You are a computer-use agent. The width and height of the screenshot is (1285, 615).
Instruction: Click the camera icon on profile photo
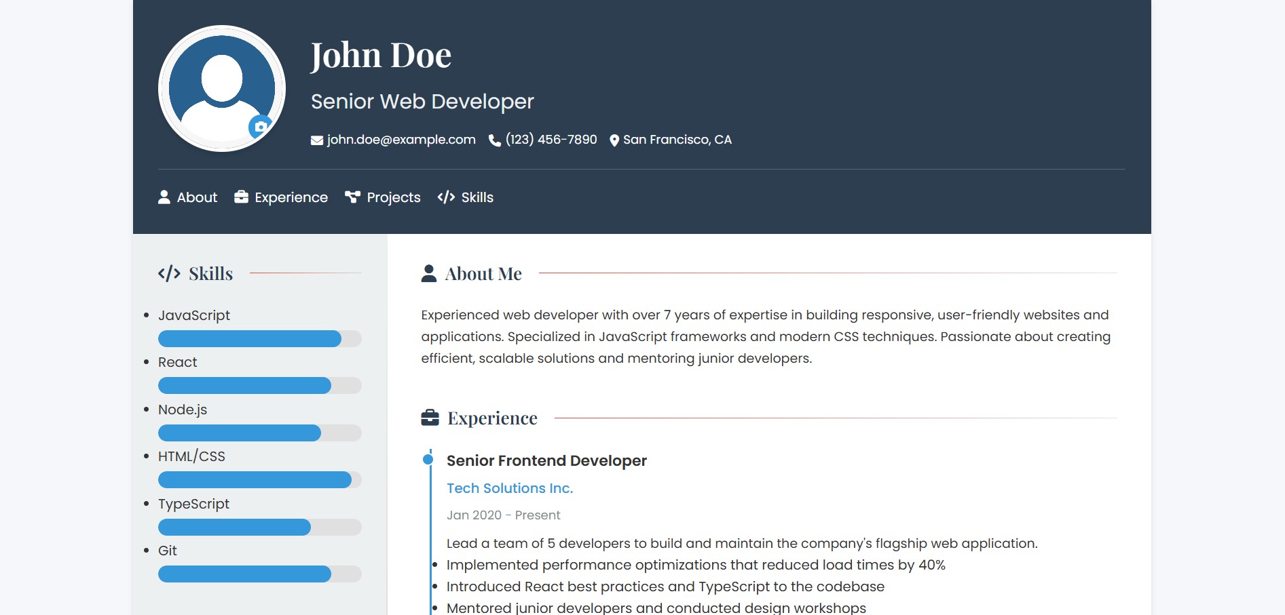coord(261,127)
